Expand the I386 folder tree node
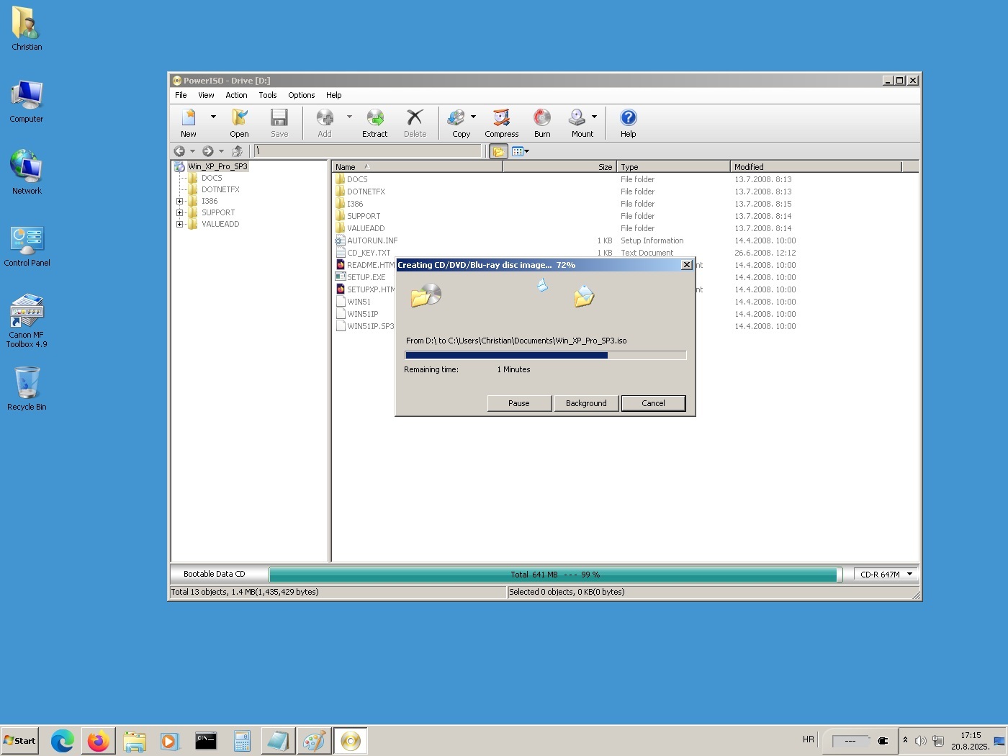This screenshot has width=1008, height=756. [x=179, y=202]
